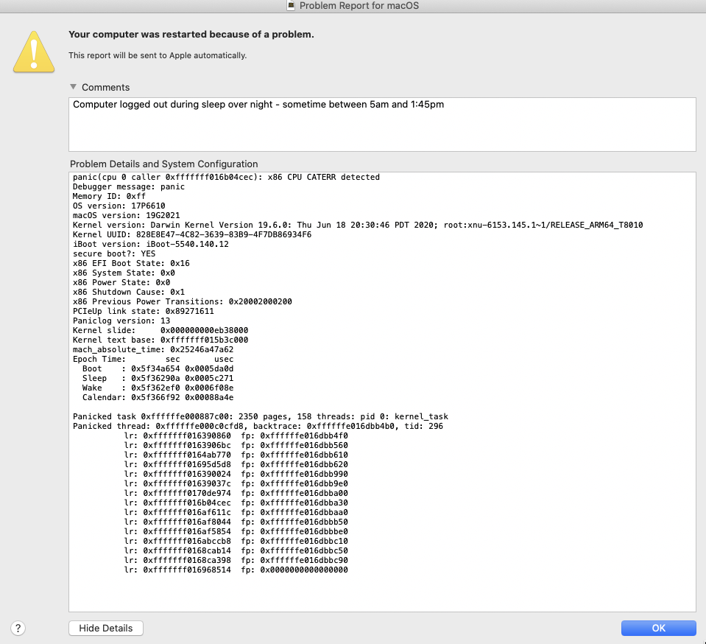This screenshot has width=706, height=644.
Task: Click backtrace row lr 0xfffffff016390024
Action: click(236, 474)
